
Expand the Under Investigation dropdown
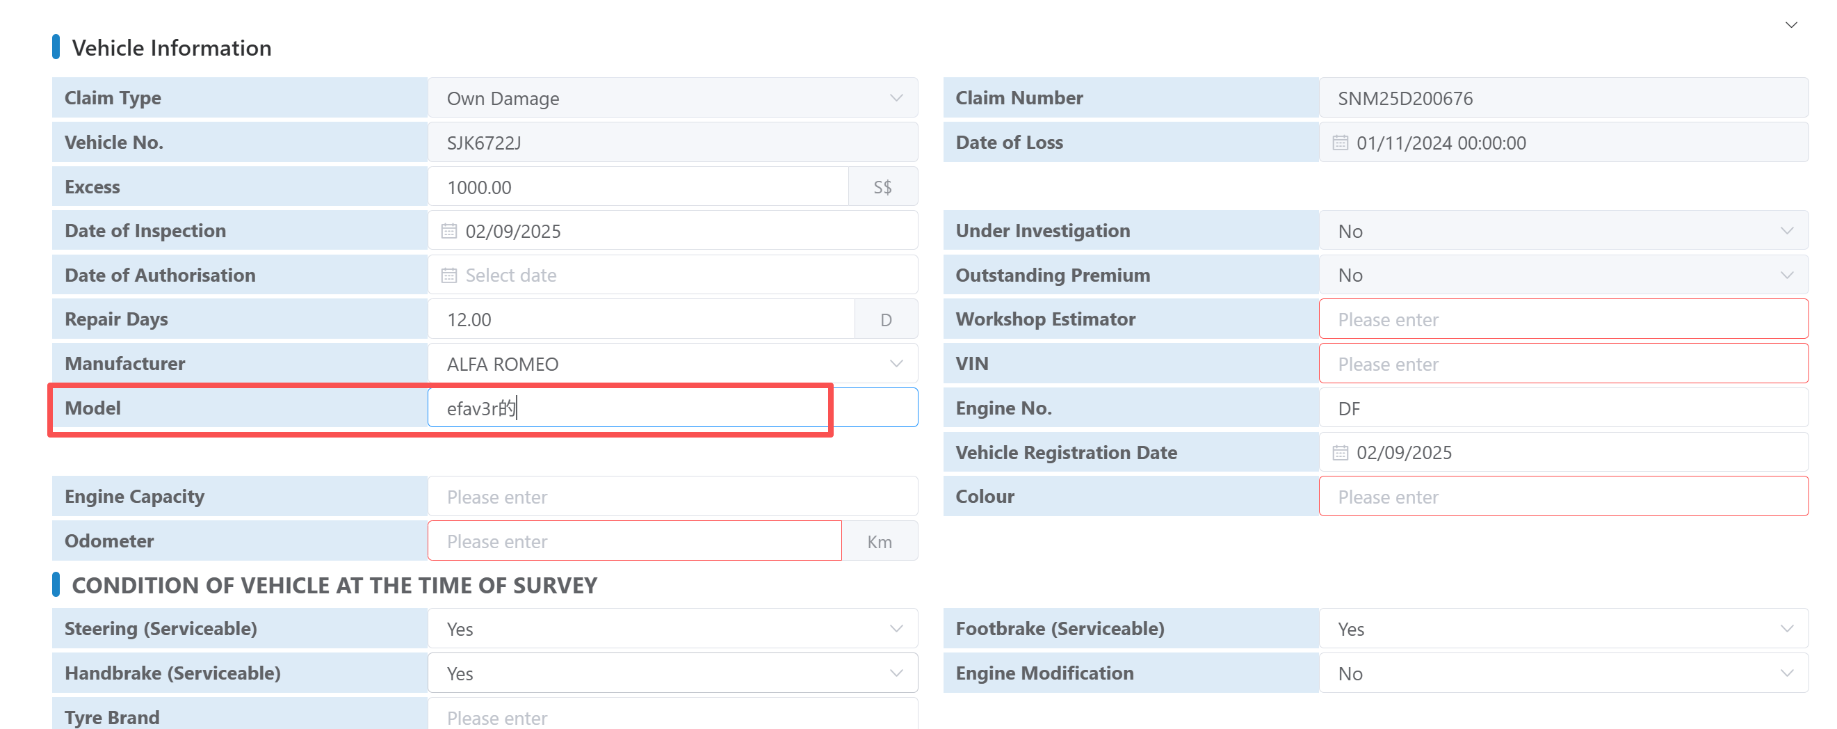coord(1786,231)
